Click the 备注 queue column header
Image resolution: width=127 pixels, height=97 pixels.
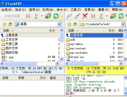coord(55,78)
